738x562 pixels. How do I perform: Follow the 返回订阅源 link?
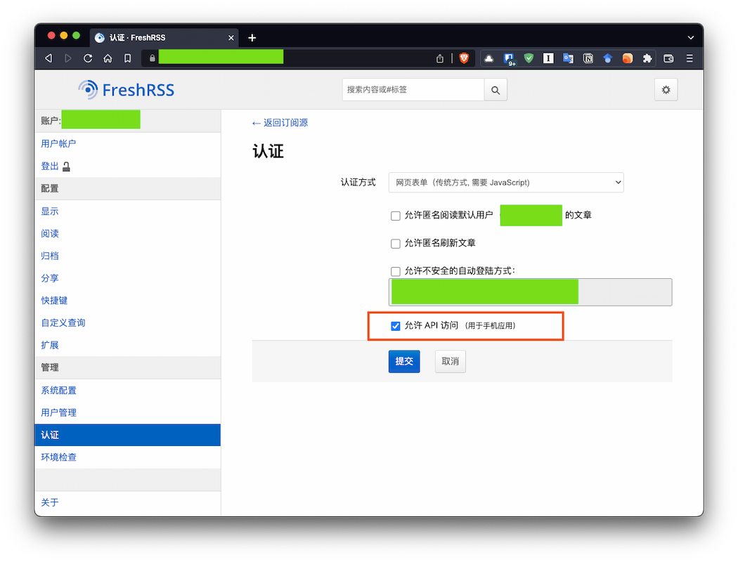point(280,122)
